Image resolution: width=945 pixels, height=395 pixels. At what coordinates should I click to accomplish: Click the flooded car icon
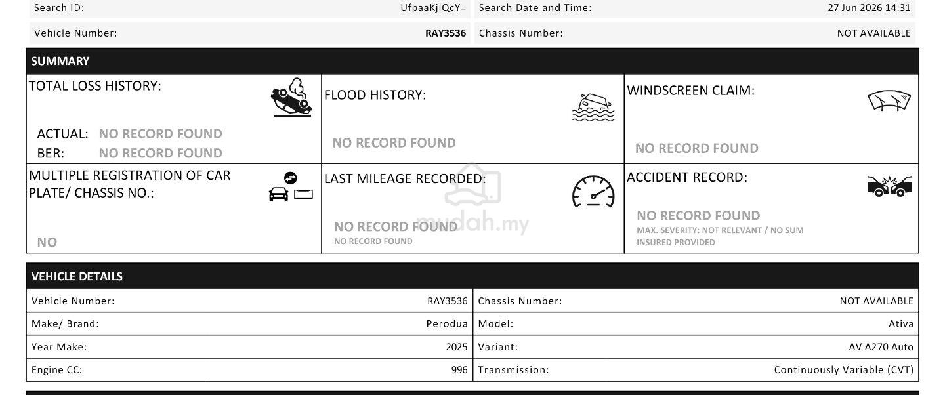[593, 108]
